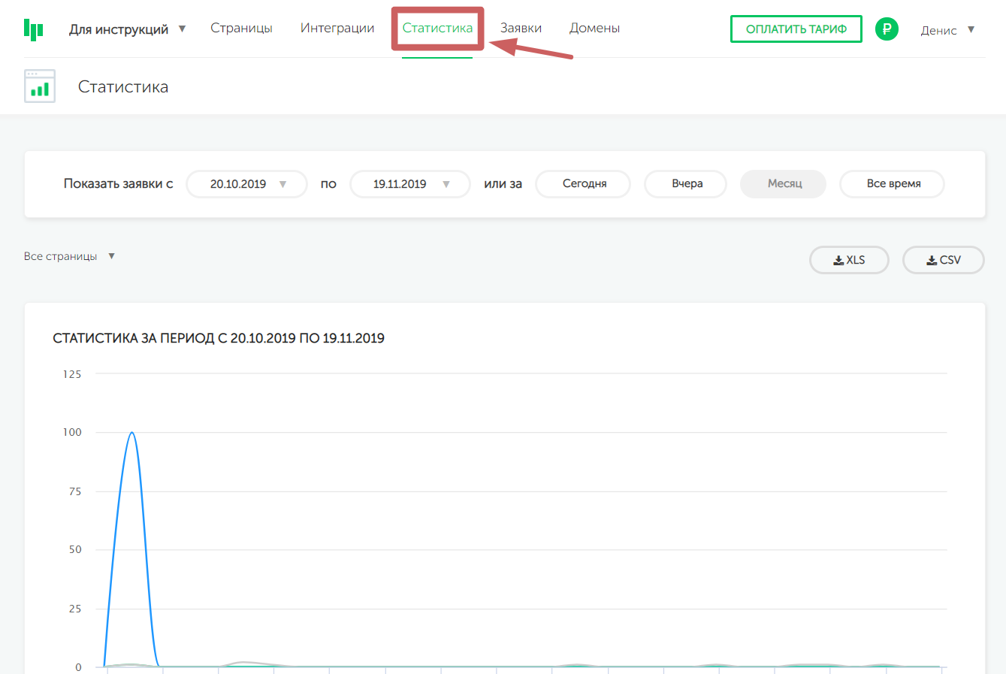
Task: Open the Домены tab
Action: (x=594, y=29)
